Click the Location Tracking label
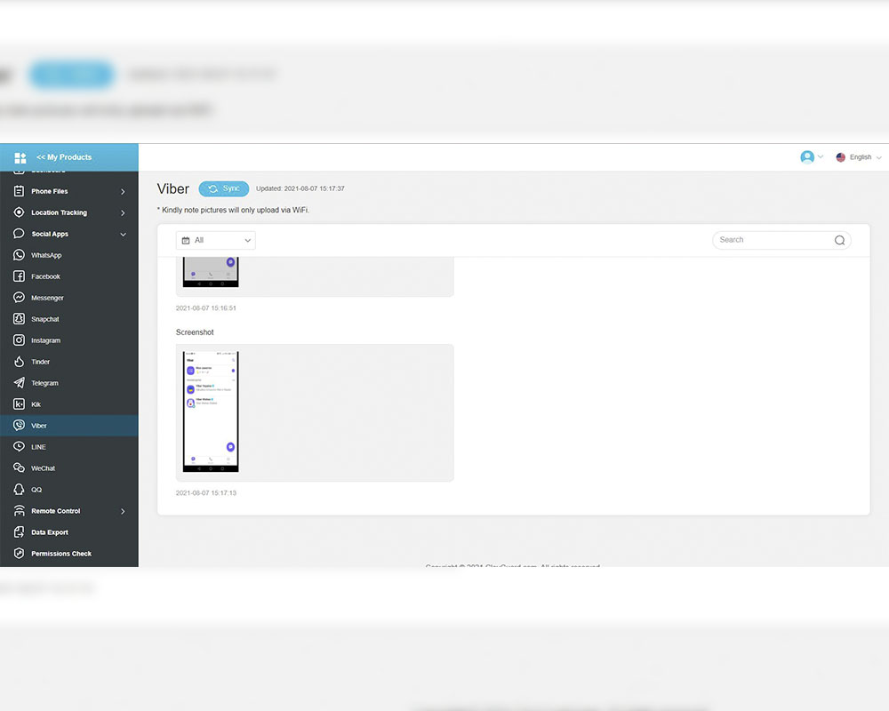The width and height of the screenshot is (889, 711). pos(59,212)
